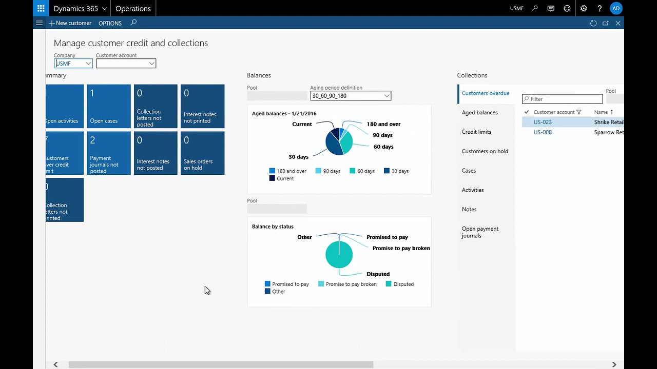Click the Balance by status pie chart
Screen dimensions: 657x369
click(x=339, y=255)
